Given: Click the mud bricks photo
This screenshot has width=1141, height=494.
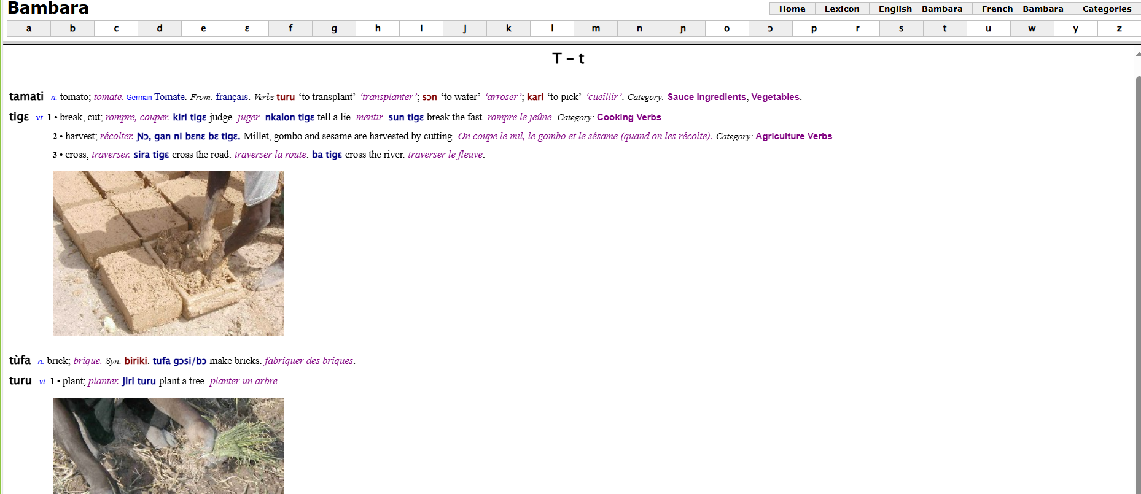Looking at the screenshot, I should [x=168, y=253].
